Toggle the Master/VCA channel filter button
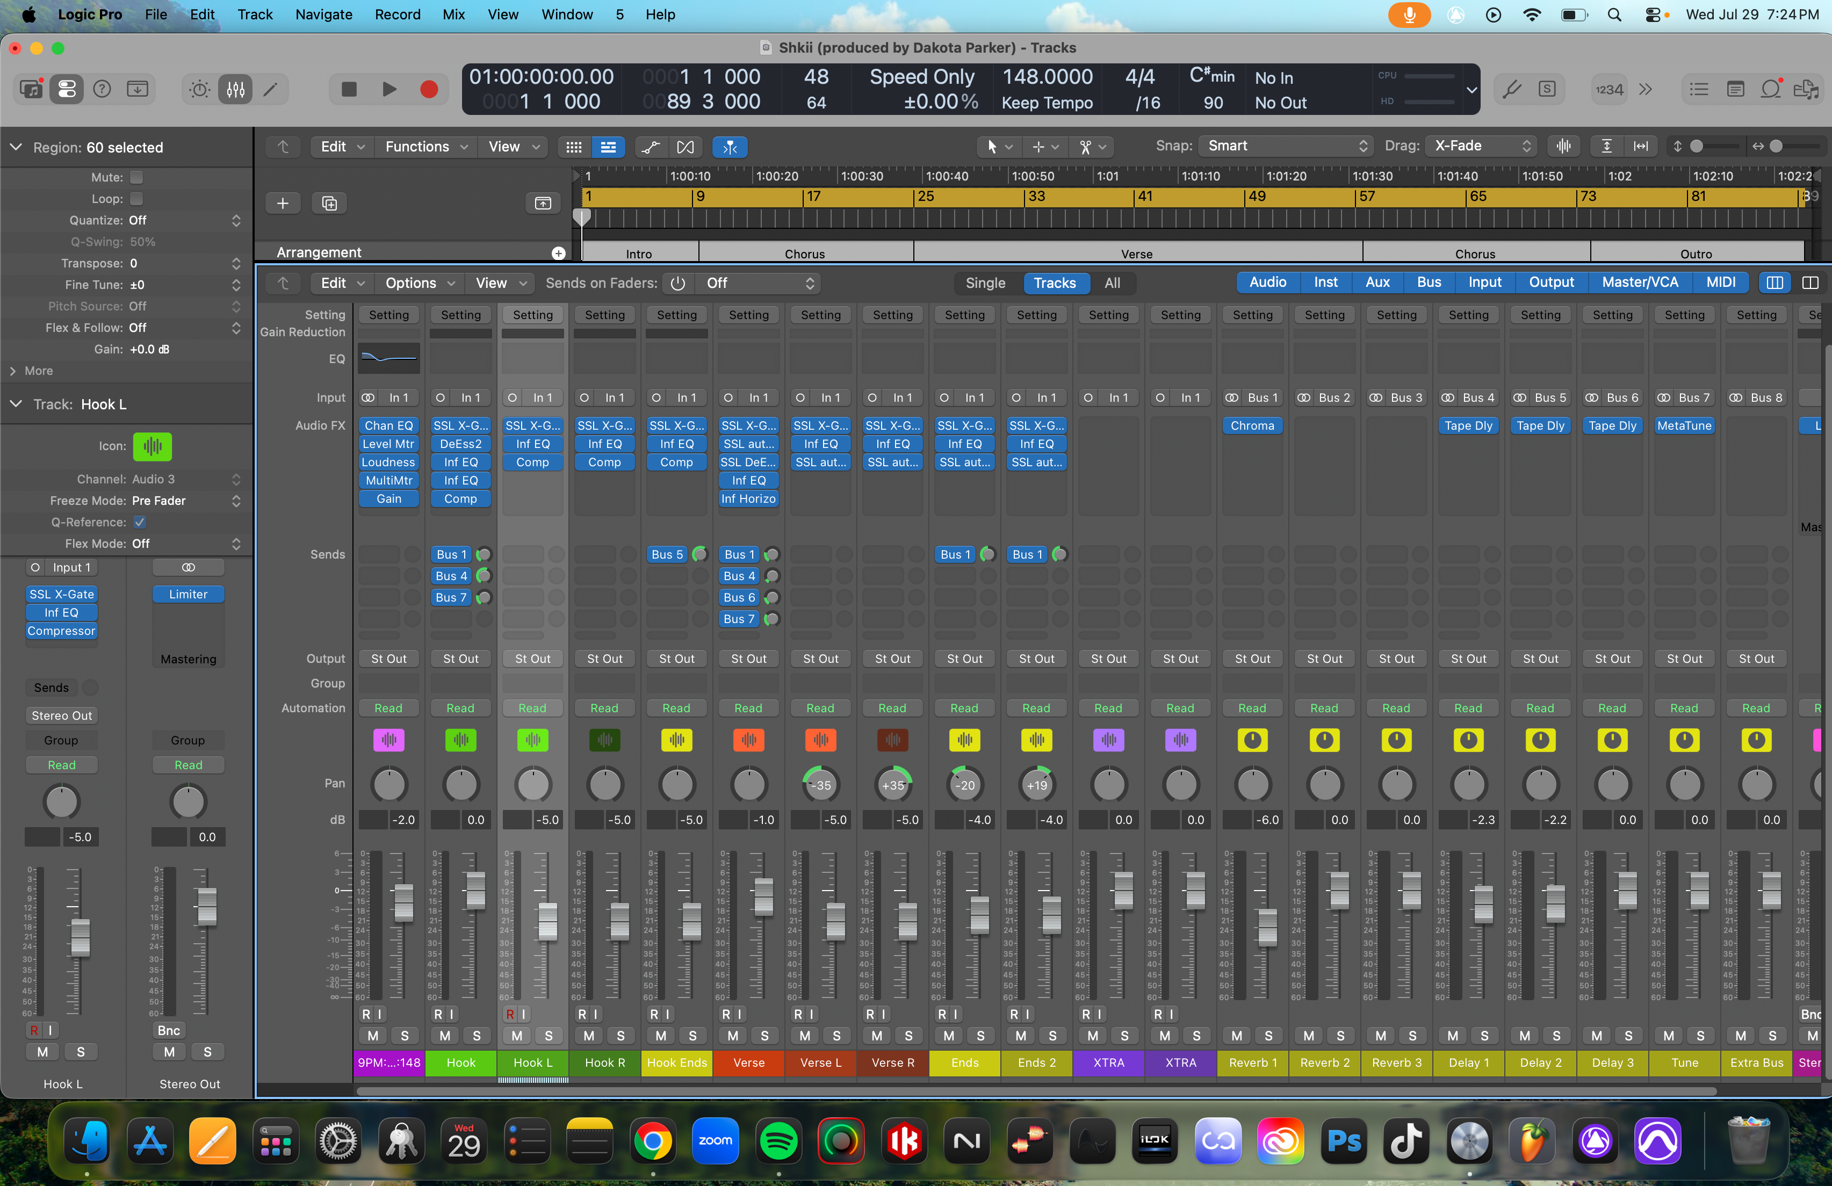1832x1186 pixels. click(x=1640, y=283)
